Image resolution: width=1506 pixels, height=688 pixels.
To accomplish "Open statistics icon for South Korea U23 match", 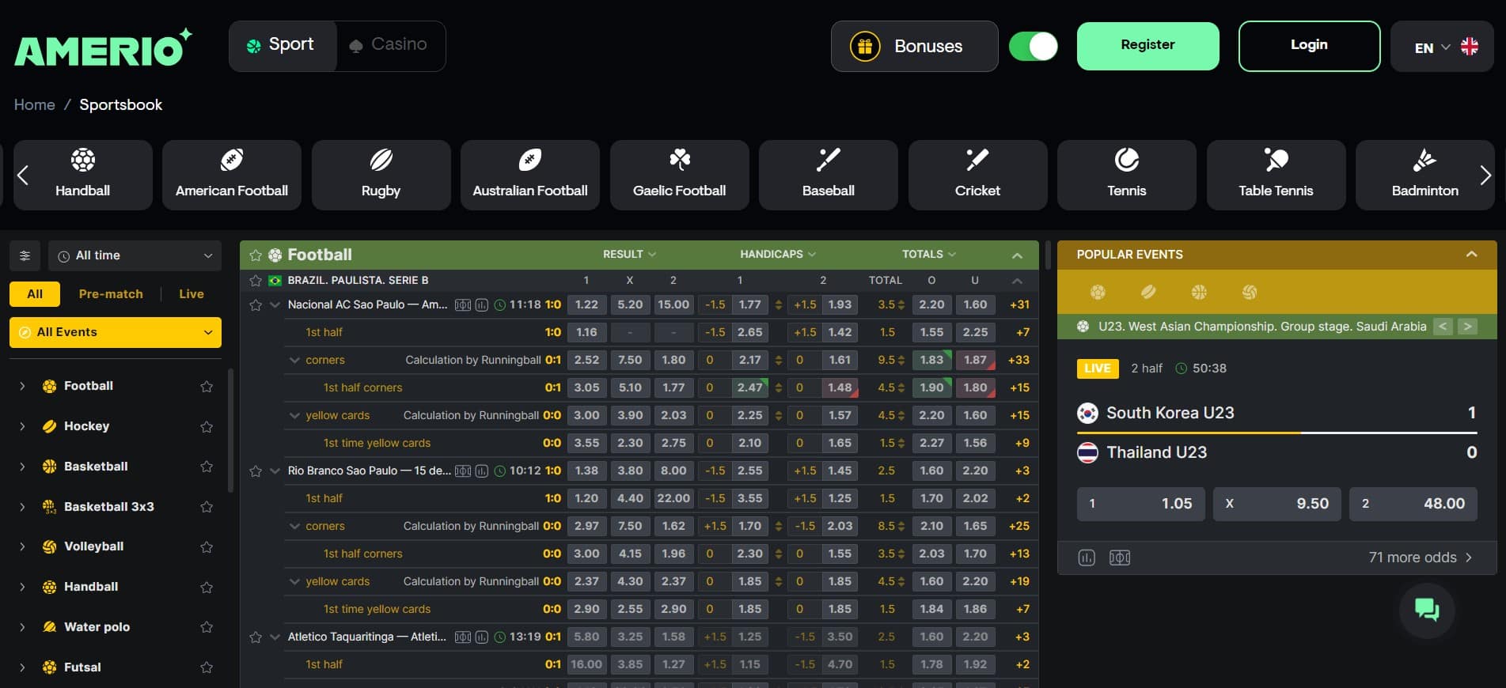I will pos(1087,558).
